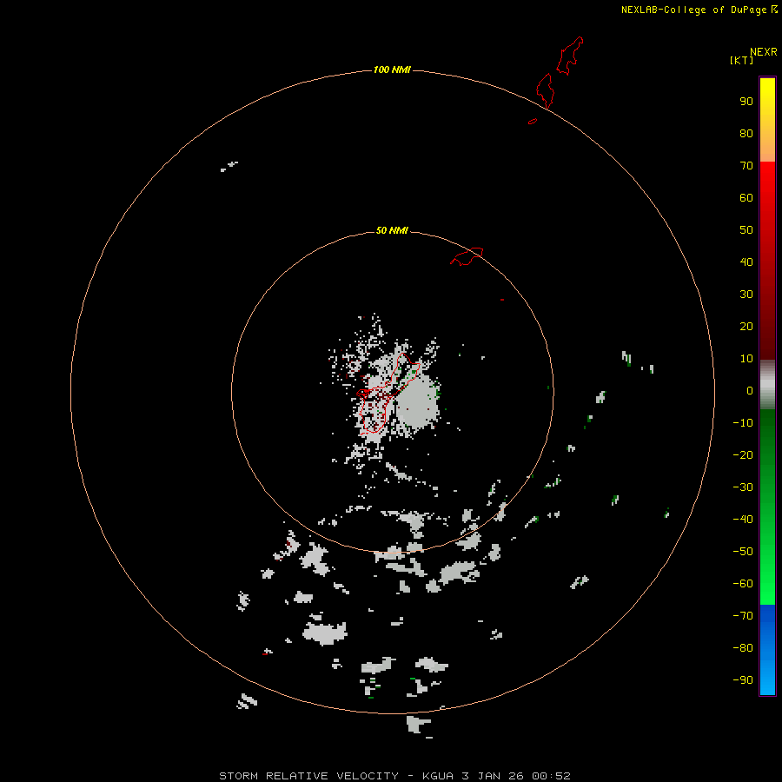Click the -20 value on the velocity scale
Screen dimensions: 782x782
point(743,454)
